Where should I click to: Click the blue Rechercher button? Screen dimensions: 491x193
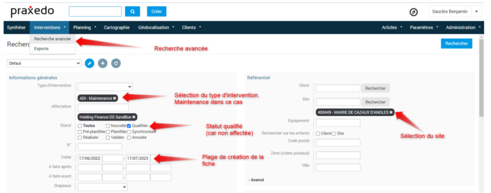456,43
